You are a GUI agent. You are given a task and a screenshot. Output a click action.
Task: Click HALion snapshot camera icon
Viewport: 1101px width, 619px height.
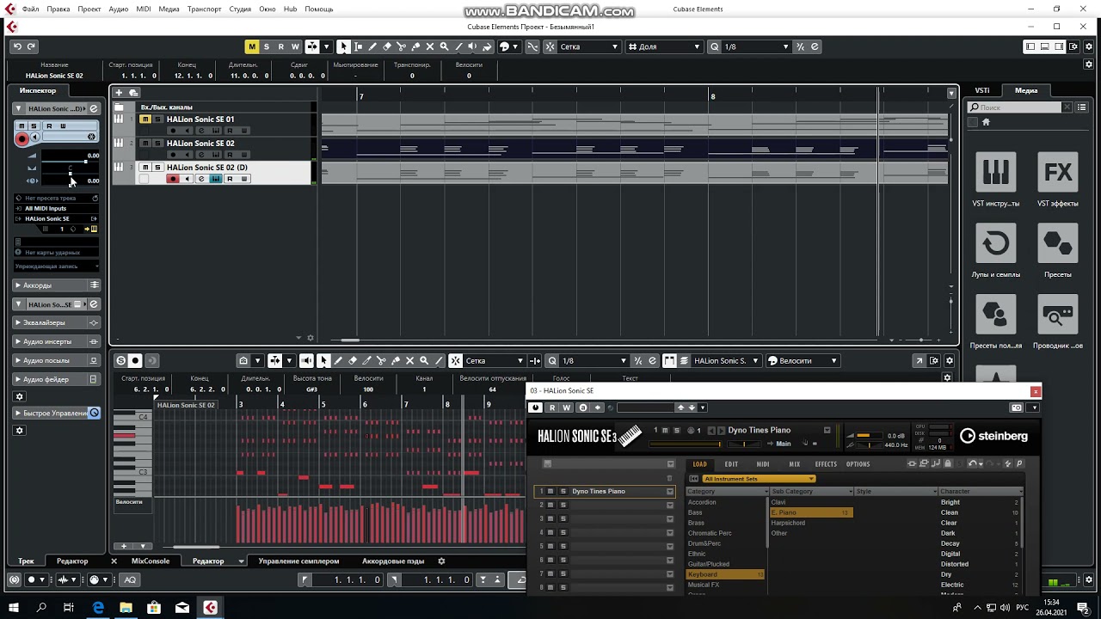[x=1017, y=408]
